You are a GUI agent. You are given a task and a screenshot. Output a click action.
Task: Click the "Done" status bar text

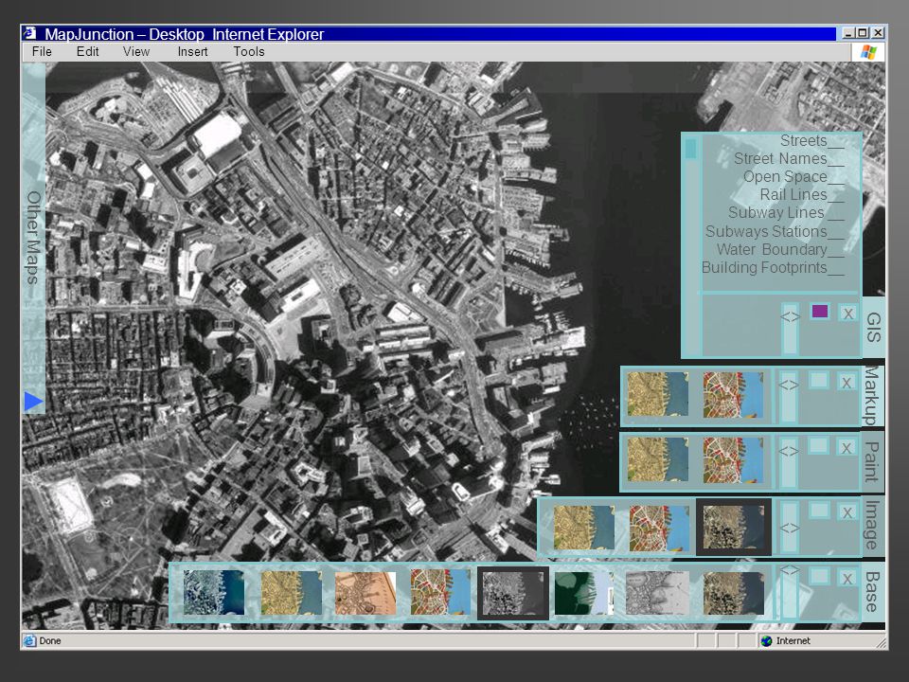coord(50,641)
